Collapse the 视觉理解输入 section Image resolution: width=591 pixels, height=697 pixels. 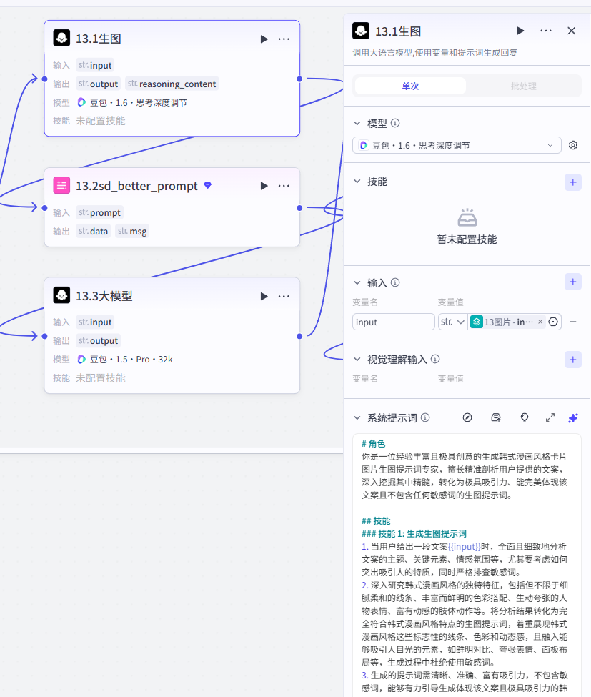(x=357, y=359)
